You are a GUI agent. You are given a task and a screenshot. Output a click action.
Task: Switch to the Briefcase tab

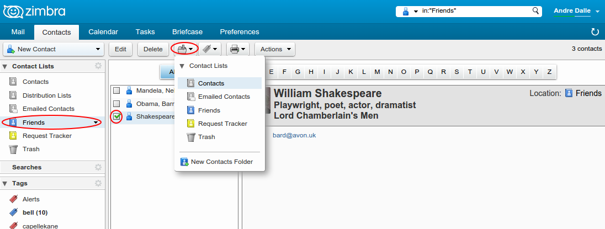(187, 32)
